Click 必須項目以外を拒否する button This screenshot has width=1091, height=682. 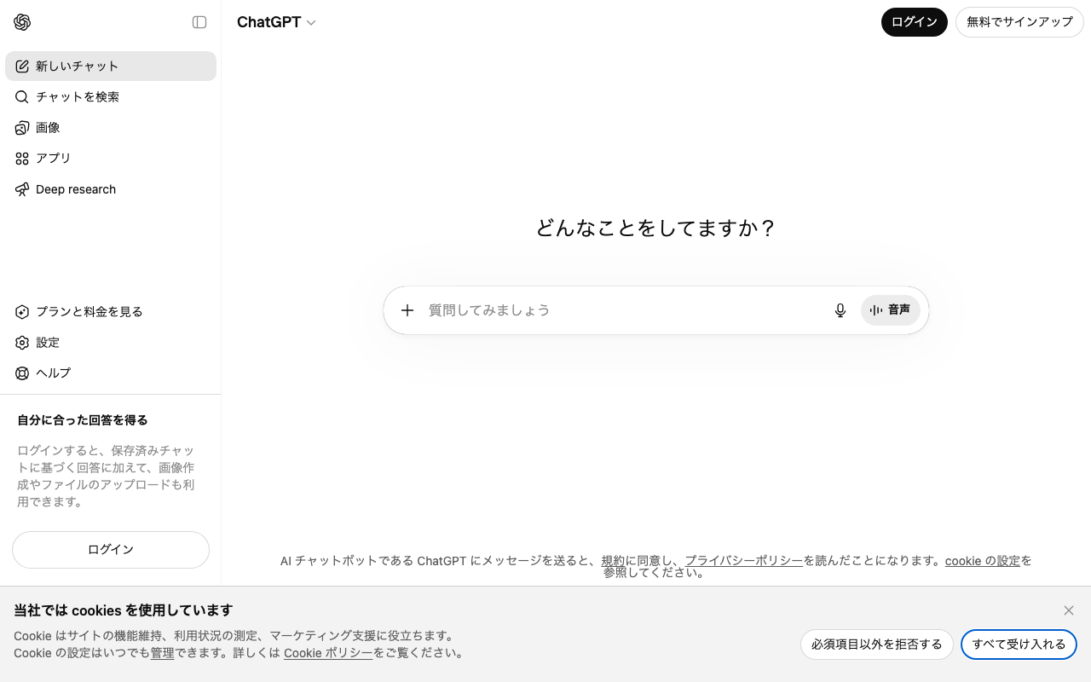pyautogui.click(x=877, y=644)
